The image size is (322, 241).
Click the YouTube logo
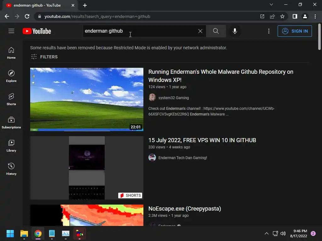point(37,31)
